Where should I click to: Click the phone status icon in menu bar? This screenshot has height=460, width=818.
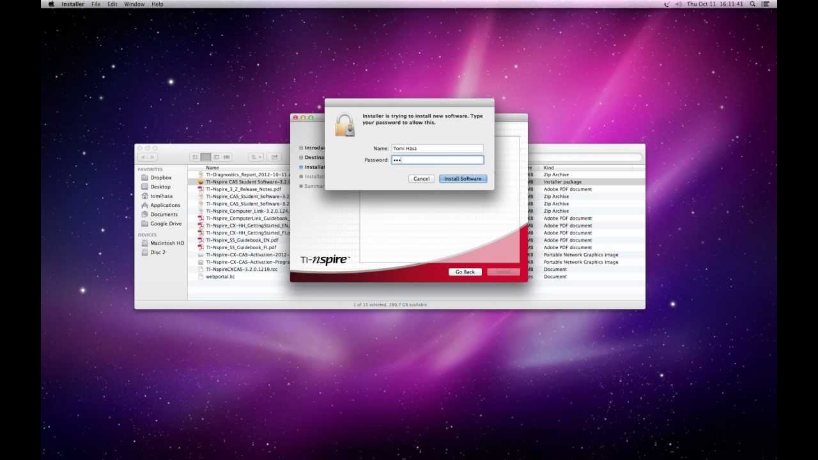667,4
